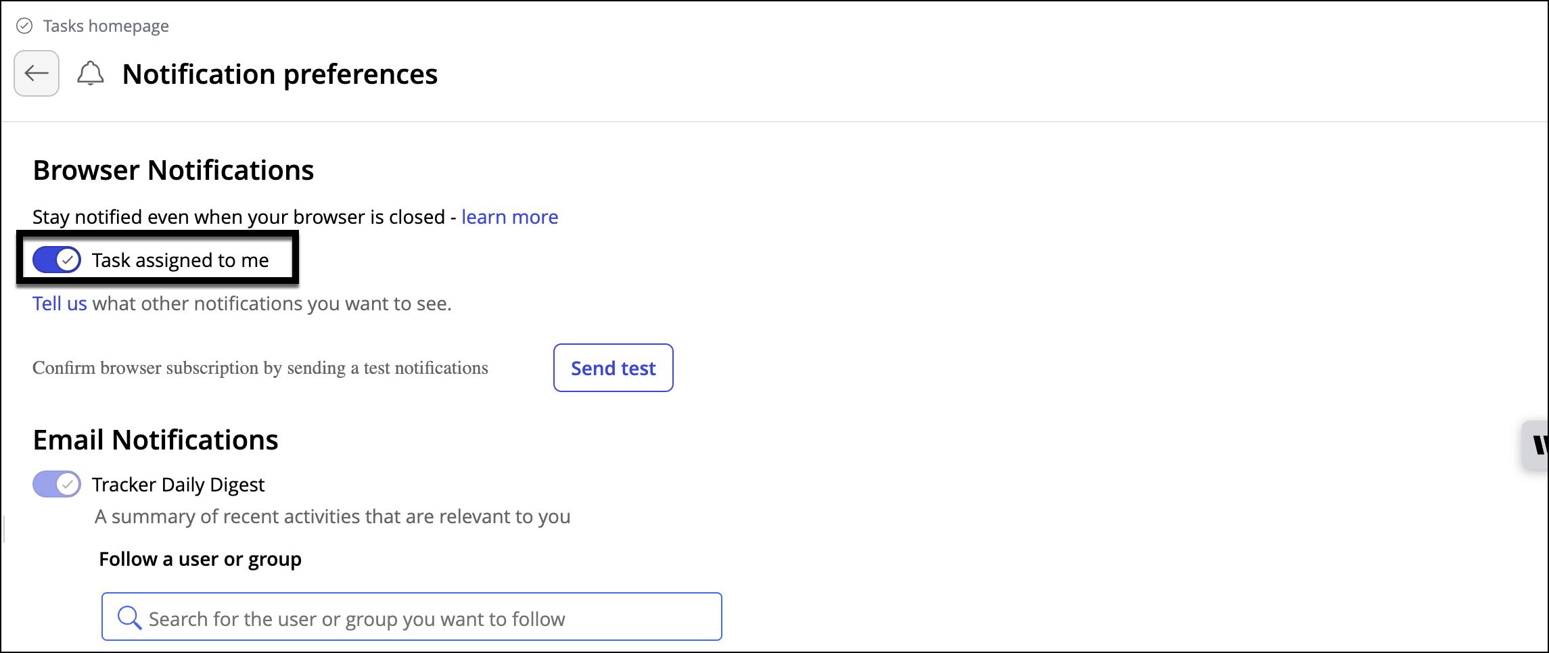Select the Email Notifications heading
Screen dimensions: 1549x653
156,440
